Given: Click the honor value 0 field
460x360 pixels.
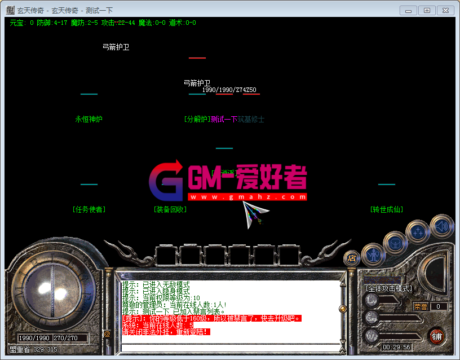Looking at the screenshot, I should 438,306.
